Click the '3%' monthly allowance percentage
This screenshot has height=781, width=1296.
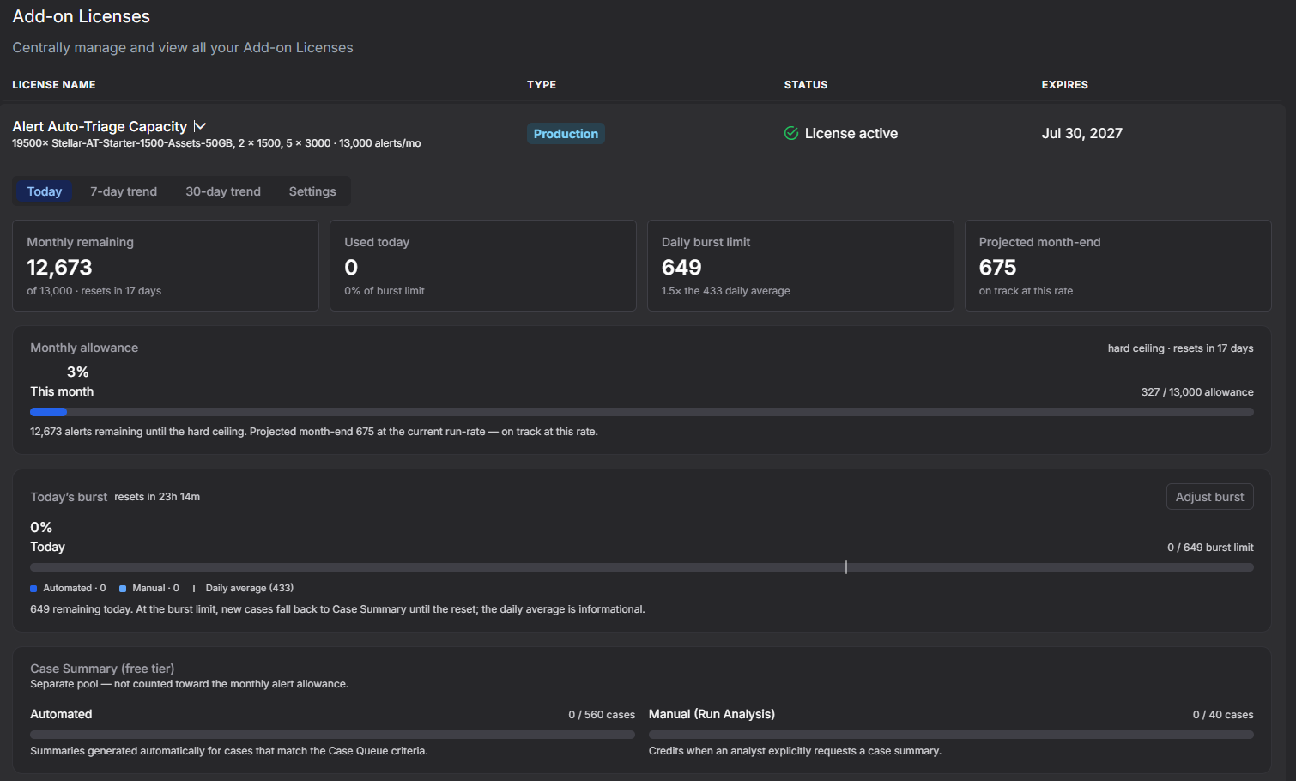78,372
